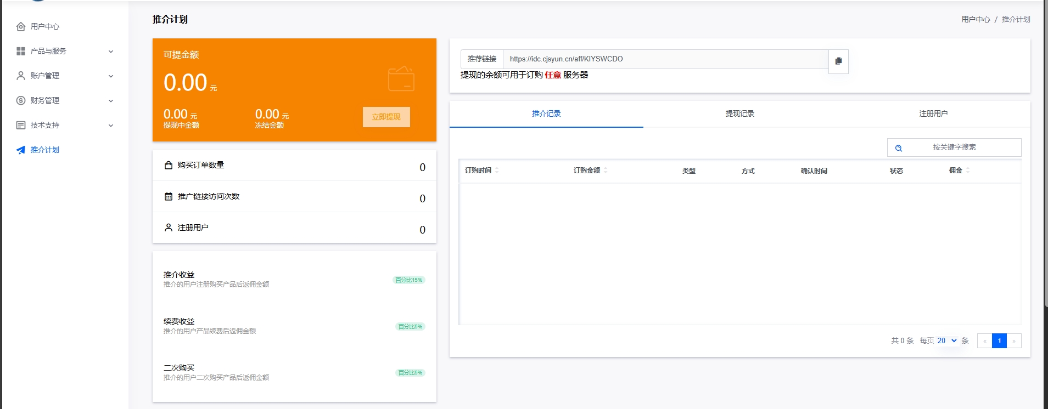This screenshot has width=1048, height=409.
Task: Click the 技术支持 document icon
Action: coord(21,125)
